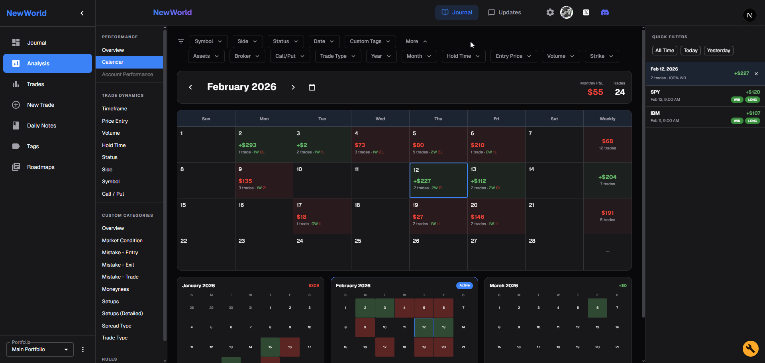Open the X social link icon
The width and height of the screenshot is (765, 363).
pos(586,12)
